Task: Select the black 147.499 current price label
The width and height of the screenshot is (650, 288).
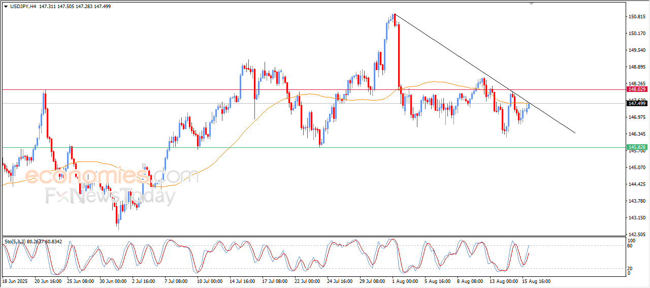Action: tap(637, 103)
